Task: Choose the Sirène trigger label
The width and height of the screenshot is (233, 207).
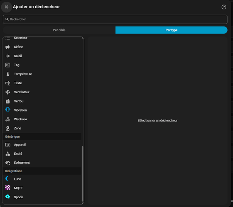Action: coord(18,47)
